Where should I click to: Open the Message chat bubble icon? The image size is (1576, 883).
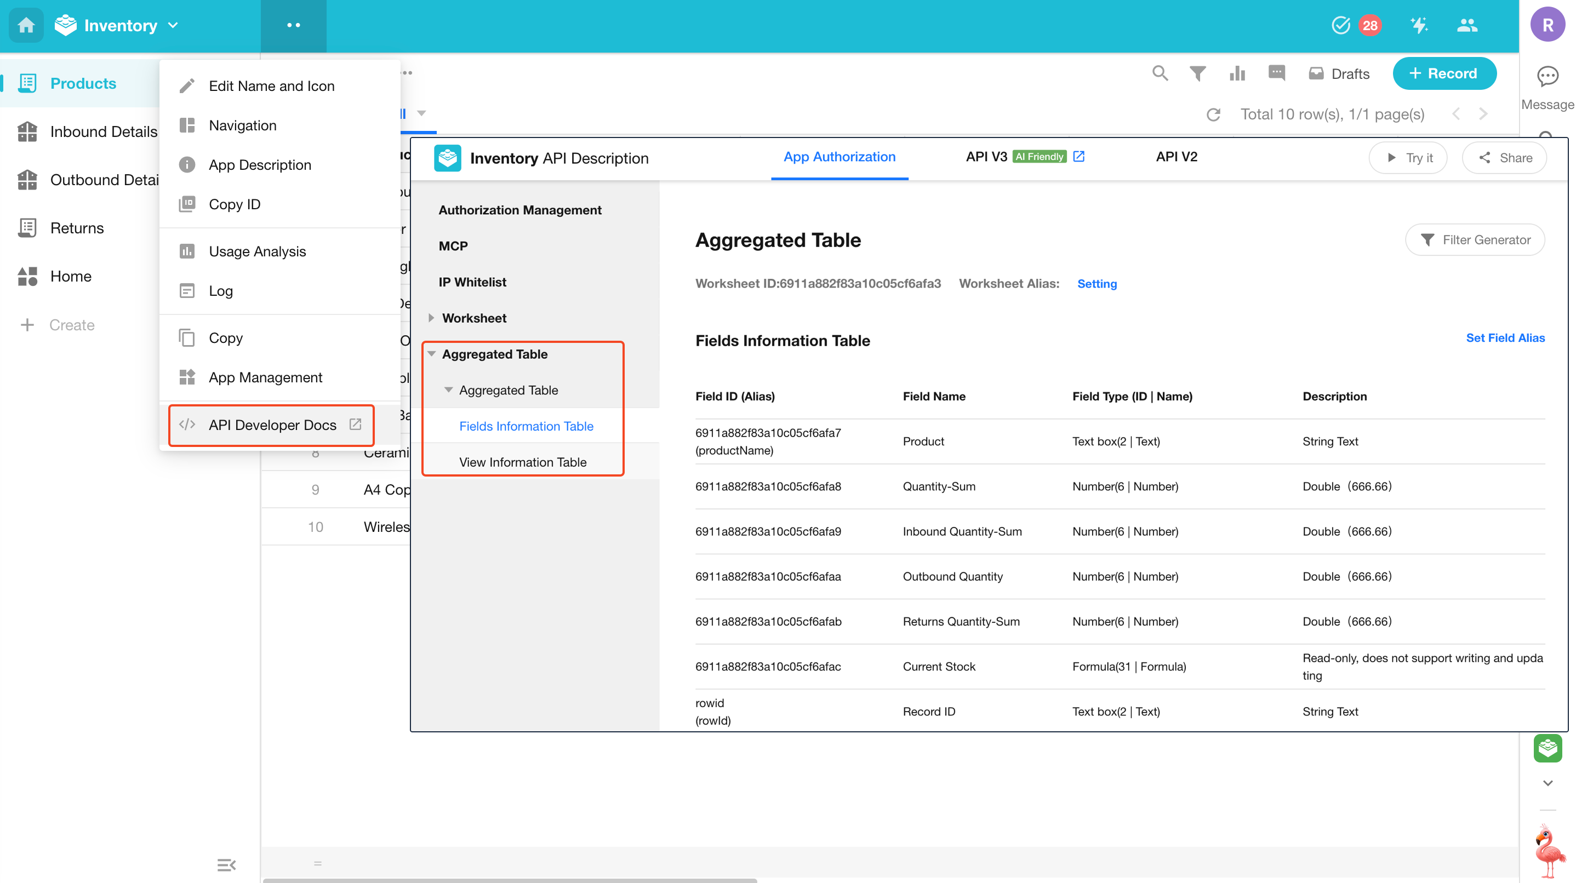pos(1548,77)
